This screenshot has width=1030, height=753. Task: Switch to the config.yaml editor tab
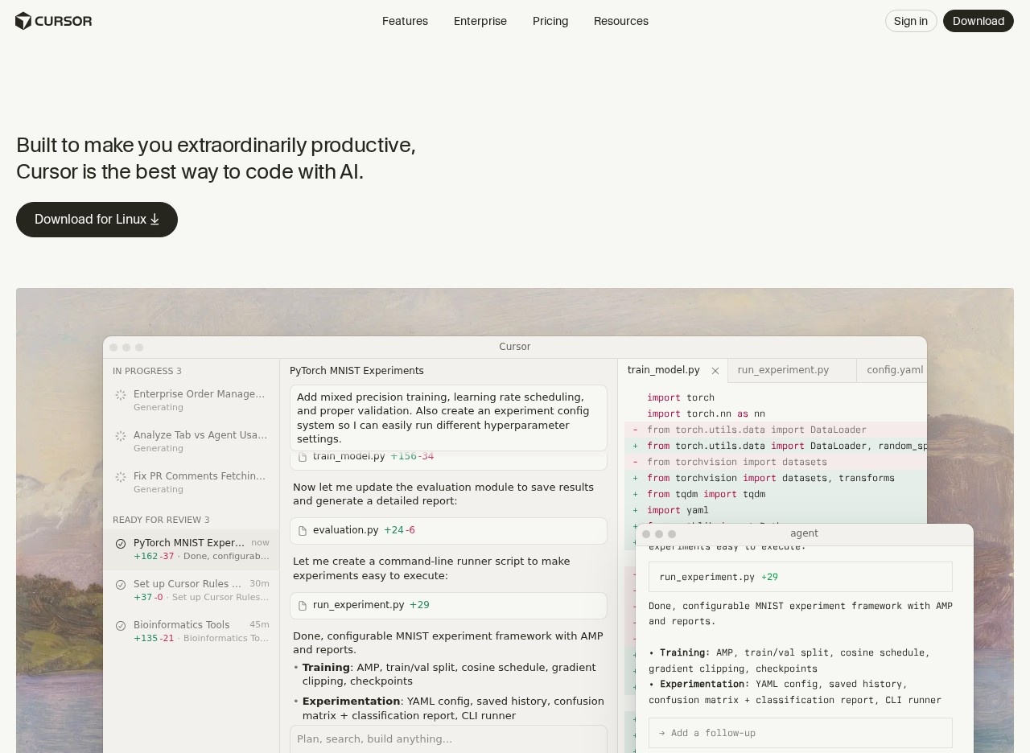click(894, 370)
